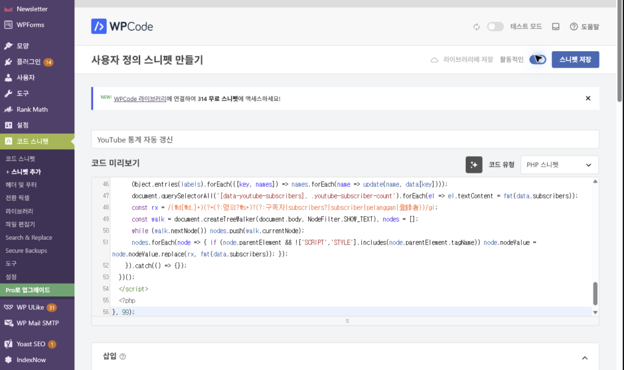The height and width of the screenshot is (370, 624).
Task: Click the Yoast SEO icon
Action: tap(9, 344)
